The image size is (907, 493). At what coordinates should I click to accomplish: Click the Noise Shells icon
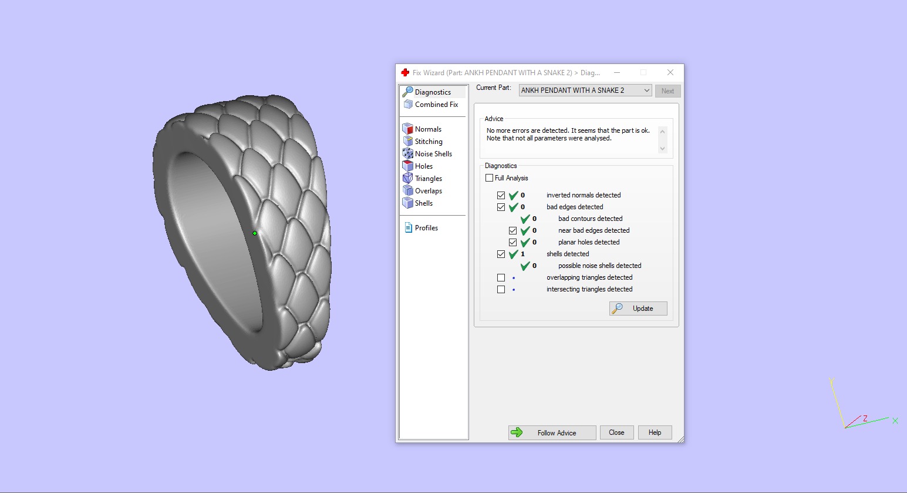[x=408, y=153]
